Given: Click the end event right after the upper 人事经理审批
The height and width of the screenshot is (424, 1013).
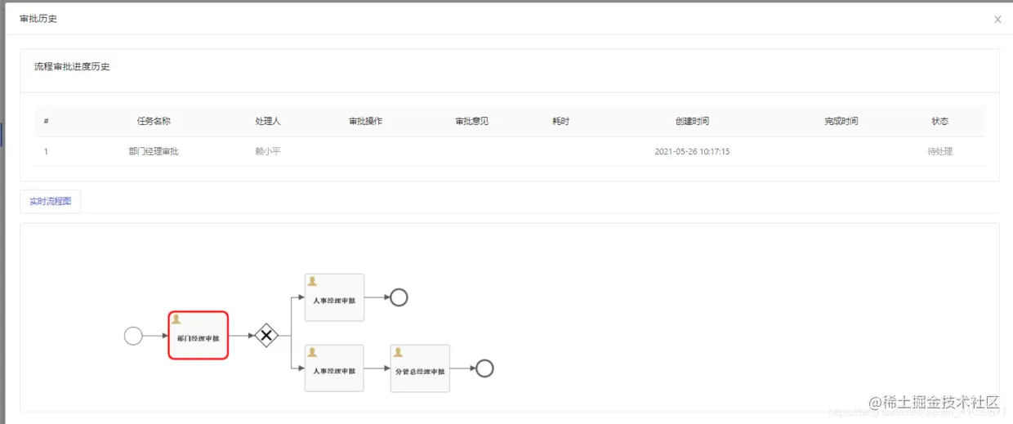Looking at the screenshot, I should point(399,297).
